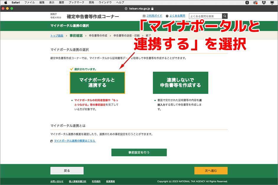Open the ウインドウ menu
The height and width of the screenshot is (185, 278).
[105, 2]
